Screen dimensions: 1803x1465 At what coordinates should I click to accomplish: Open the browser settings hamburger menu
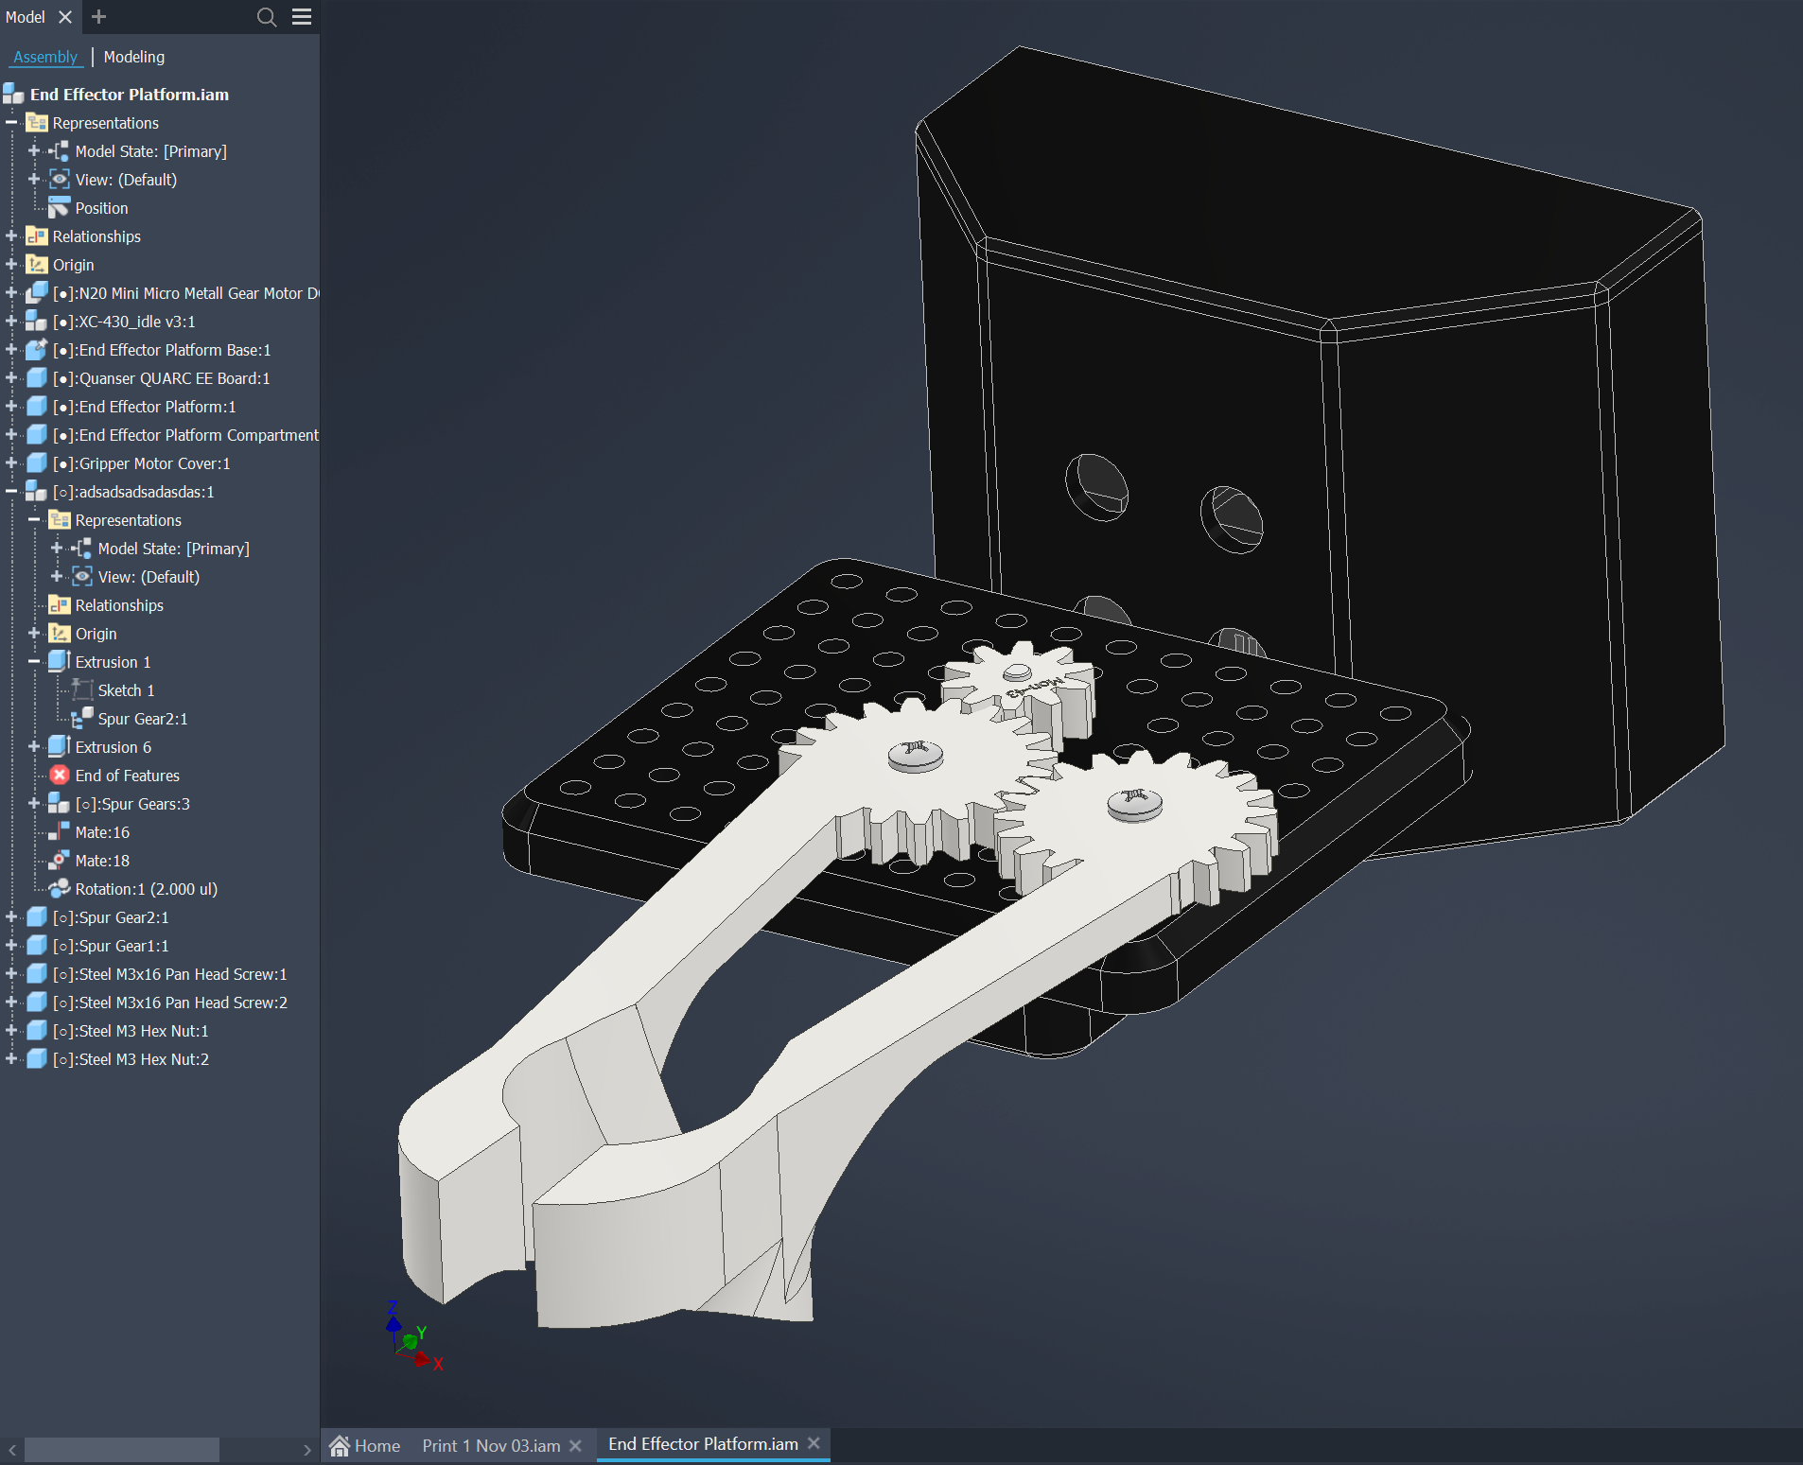pyautogui.click(x=301, y=17)
